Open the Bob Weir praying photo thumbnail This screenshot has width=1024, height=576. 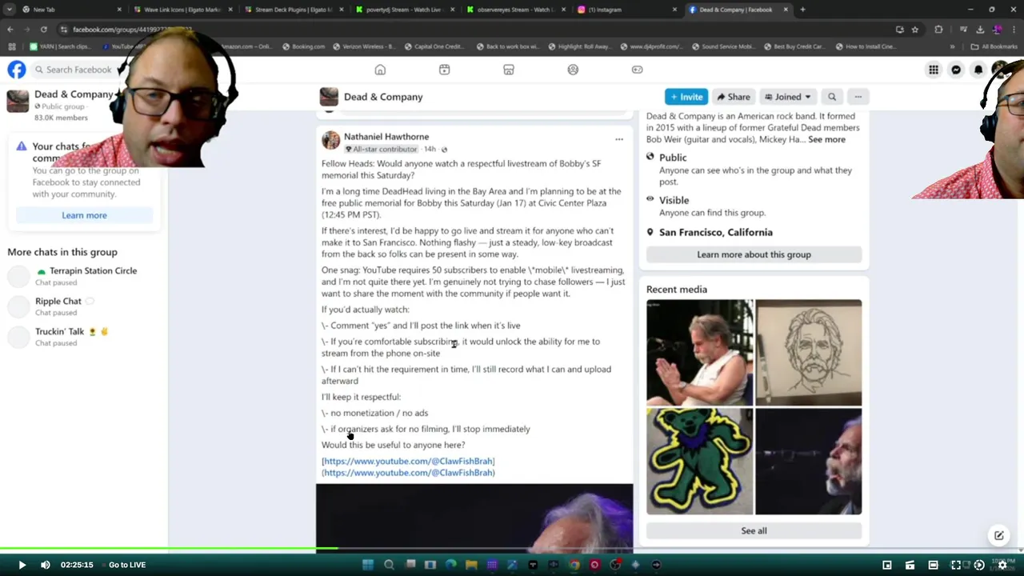coord(700,353)
